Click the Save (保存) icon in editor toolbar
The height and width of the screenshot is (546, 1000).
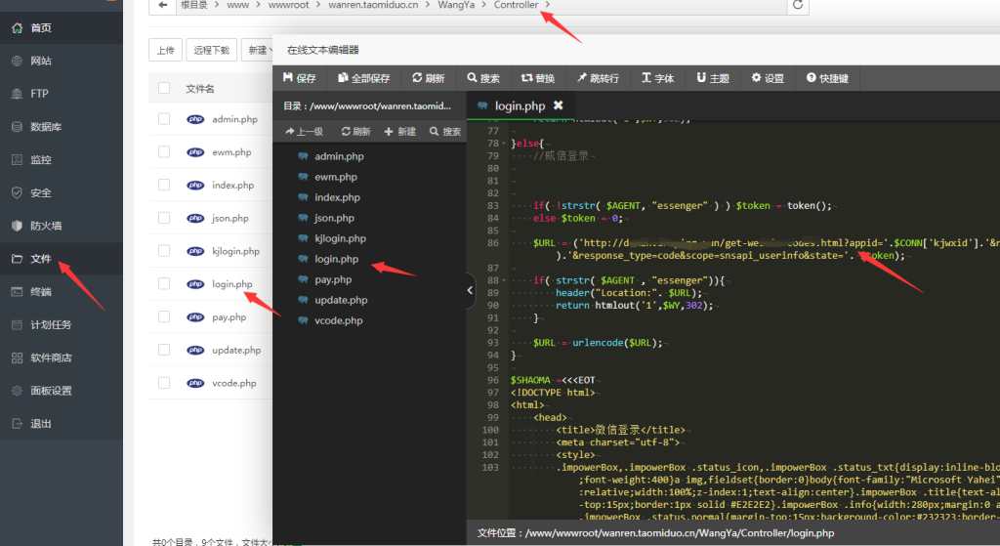coord(299,78)
